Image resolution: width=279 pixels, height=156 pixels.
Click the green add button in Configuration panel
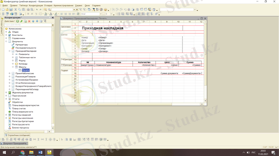17,21
